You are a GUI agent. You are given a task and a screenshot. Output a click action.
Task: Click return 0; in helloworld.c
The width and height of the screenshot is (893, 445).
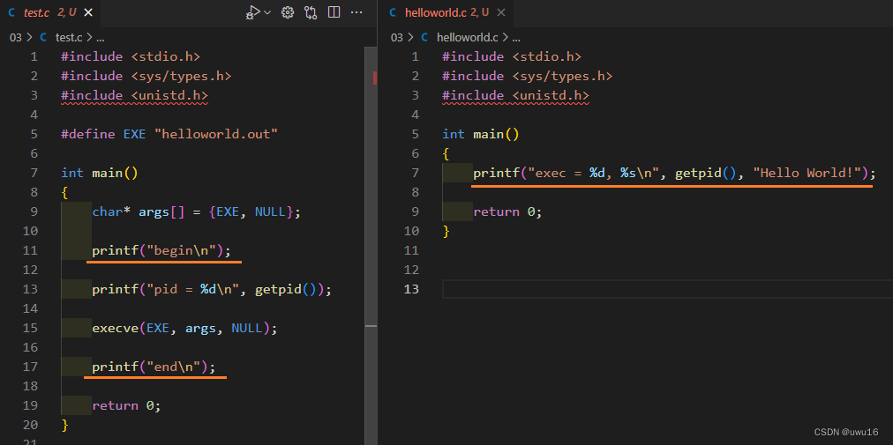tap(507, 211)
